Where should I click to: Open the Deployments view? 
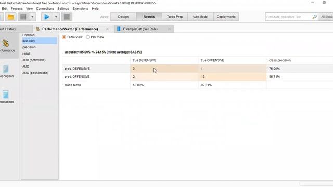pyautogui.click(x=226, y=17)
